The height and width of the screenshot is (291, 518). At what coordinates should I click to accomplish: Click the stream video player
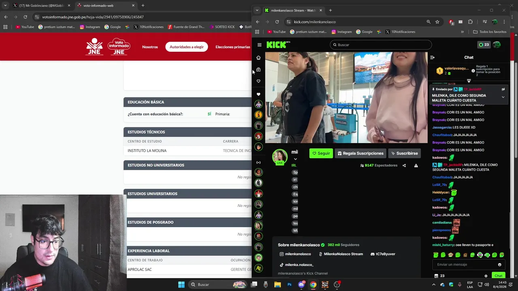(346, 97)
